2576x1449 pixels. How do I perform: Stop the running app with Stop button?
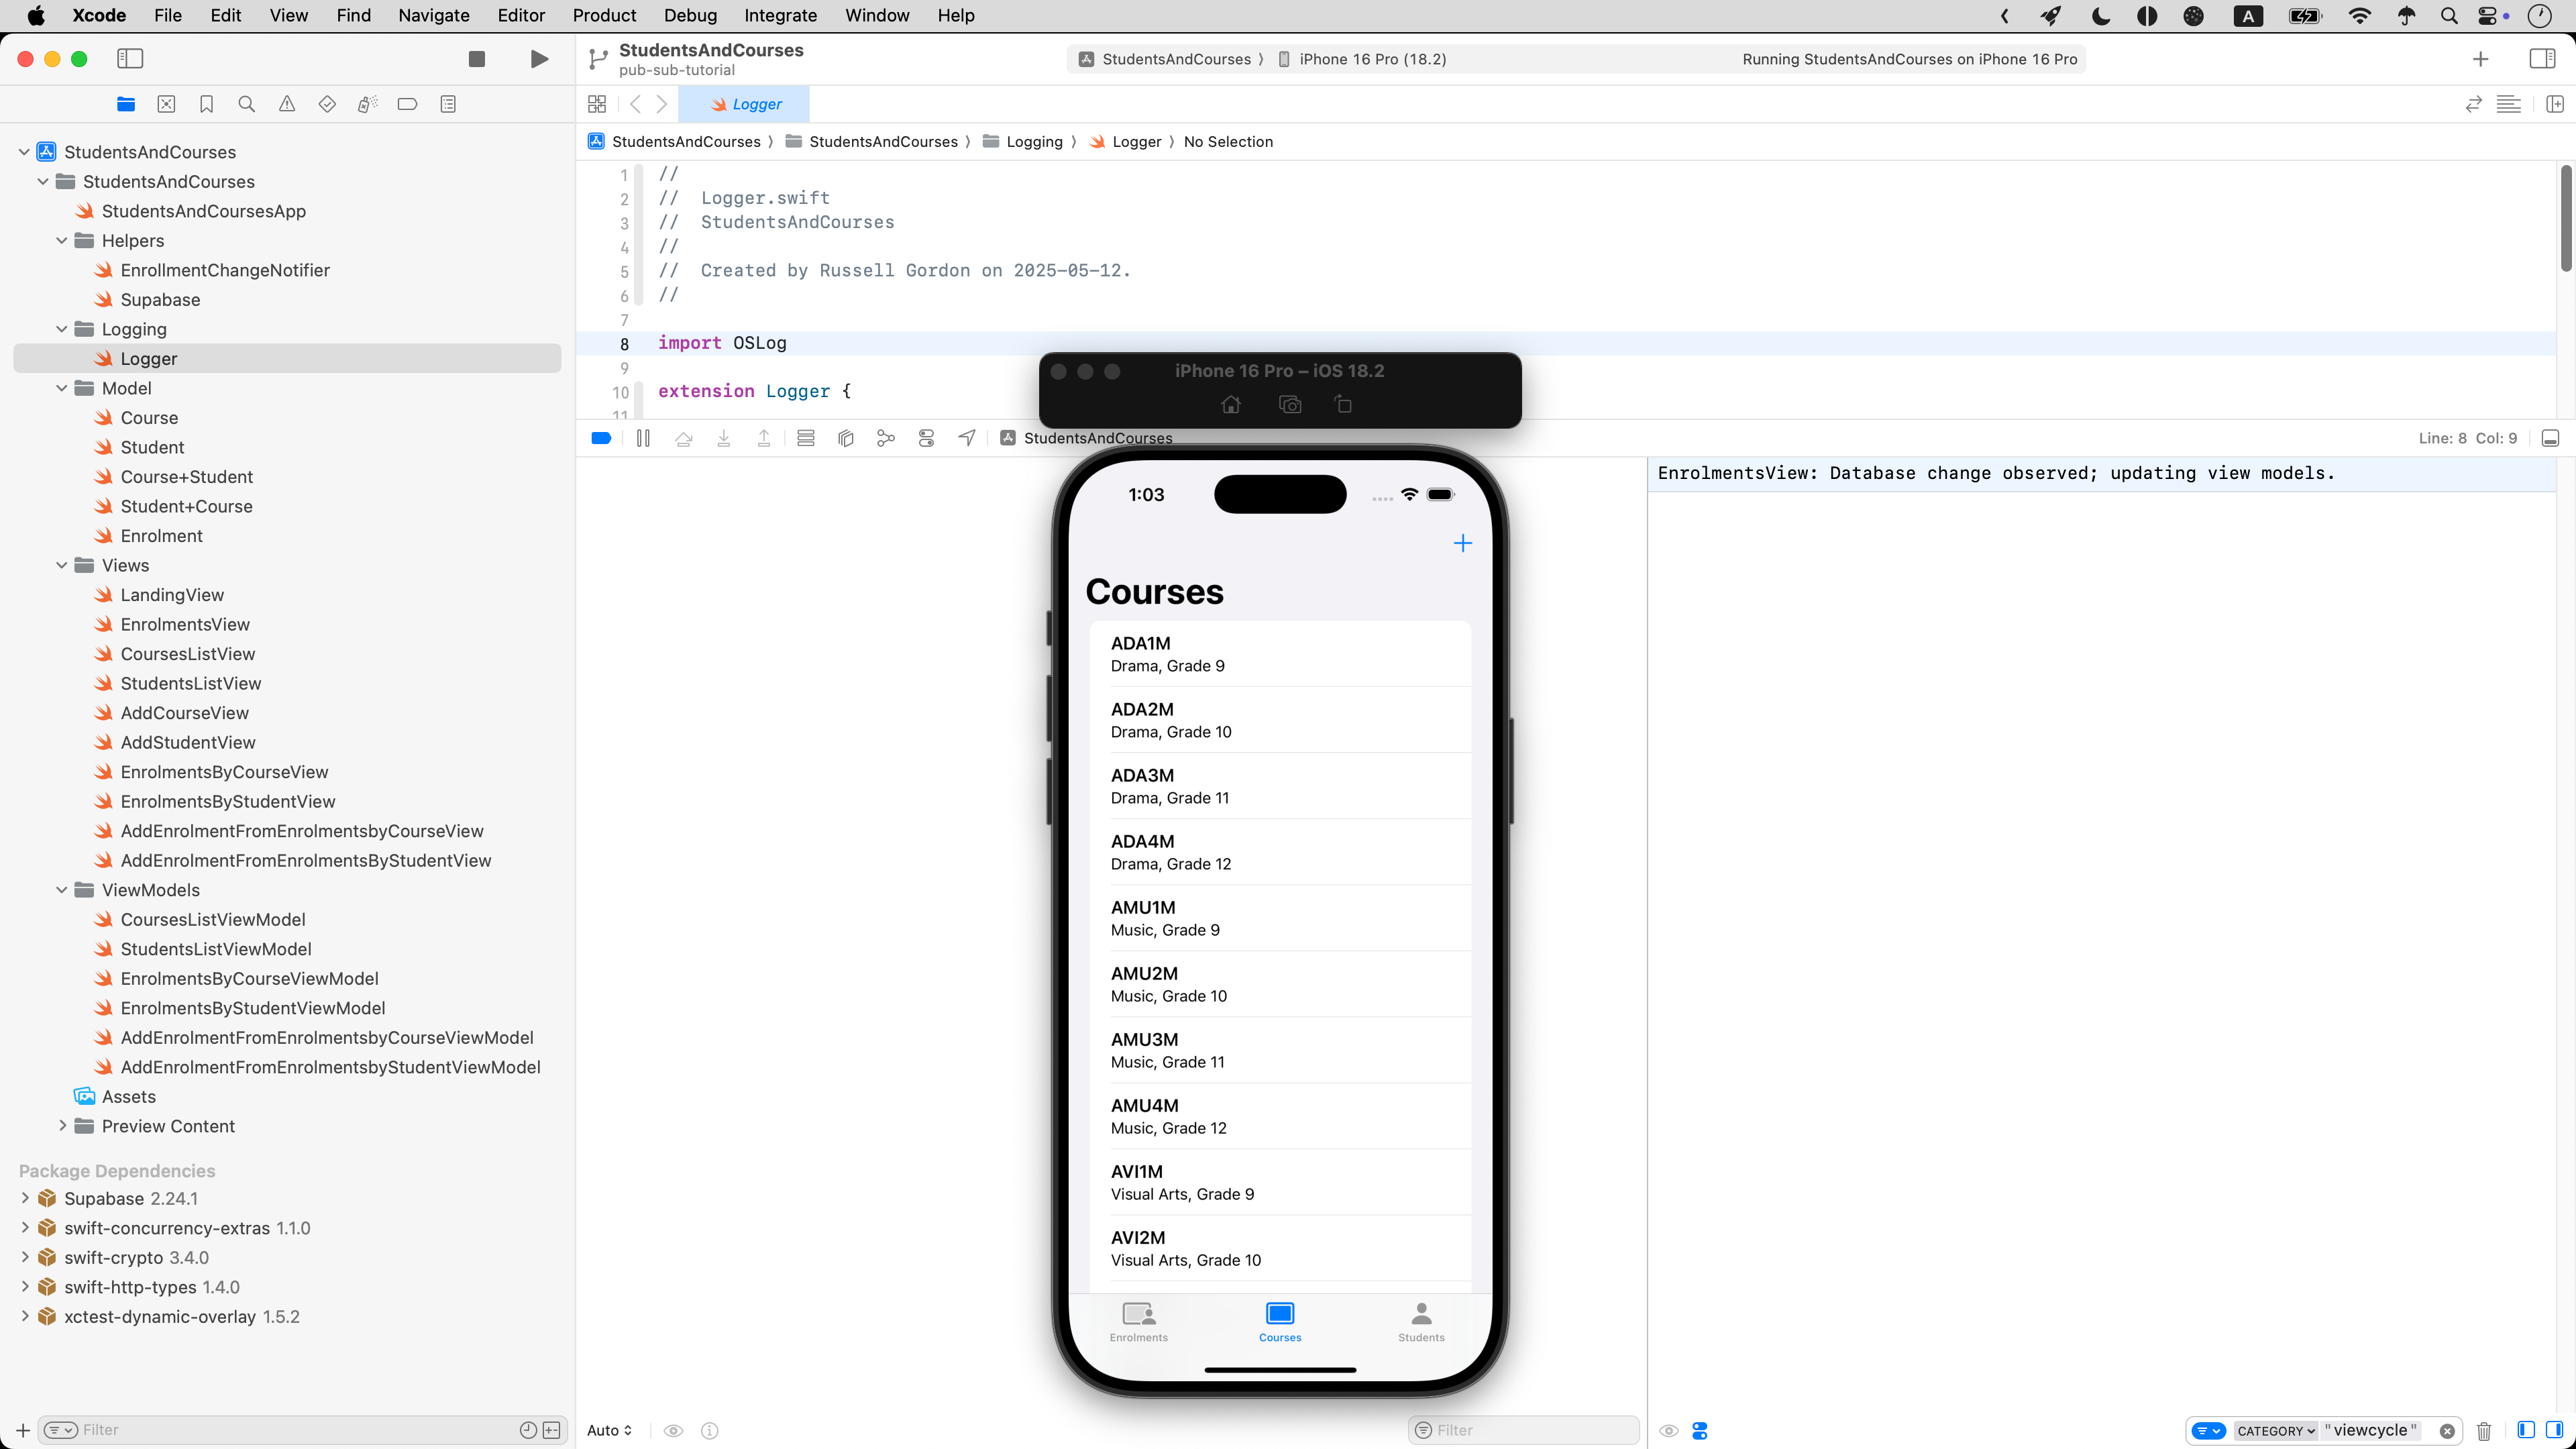coord(477,59)
